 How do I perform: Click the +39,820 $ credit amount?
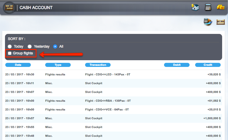coord(214,75)
